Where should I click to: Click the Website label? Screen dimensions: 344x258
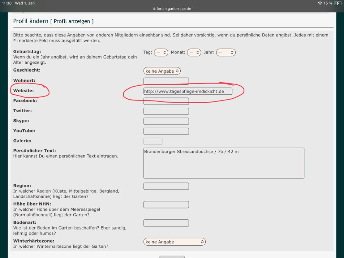(23, 90)
